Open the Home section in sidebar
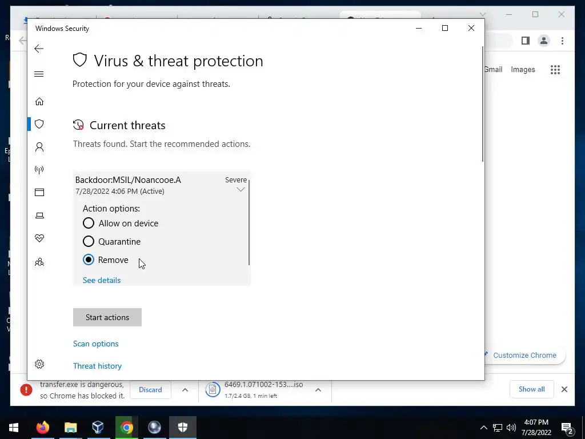 (x=39, y=102)
